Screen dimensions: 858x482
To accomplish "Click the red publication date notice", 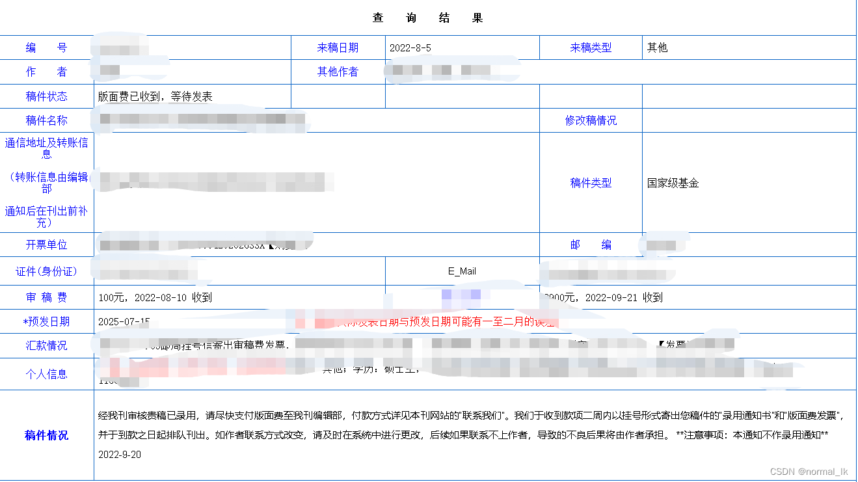I will 426,321.
